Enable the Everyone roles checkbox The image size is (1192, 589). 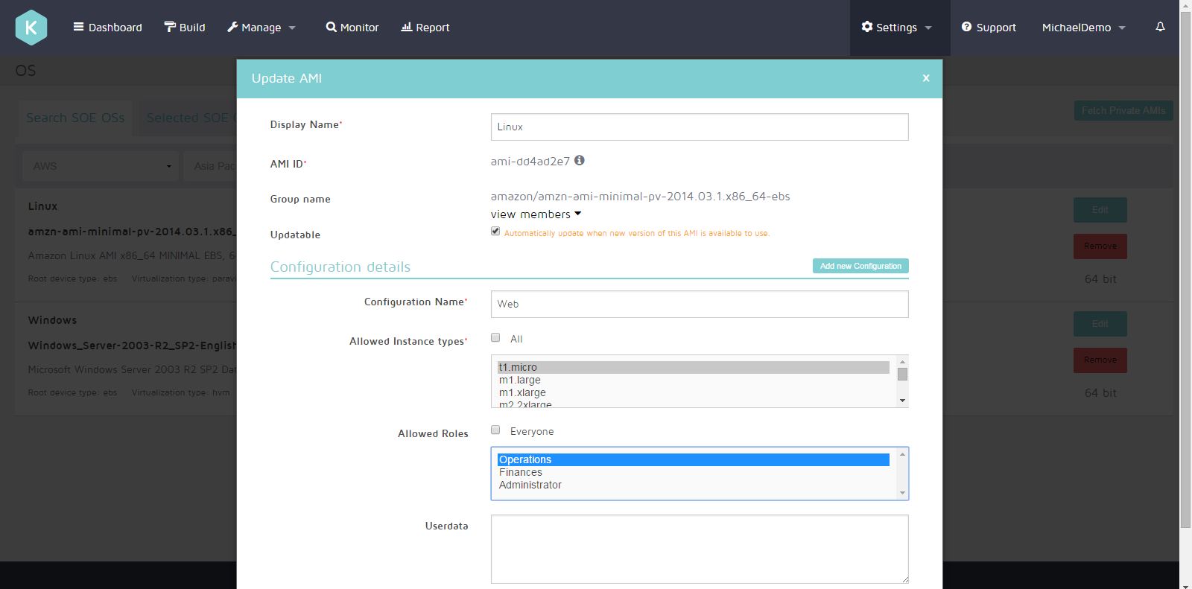click(495, 430)
